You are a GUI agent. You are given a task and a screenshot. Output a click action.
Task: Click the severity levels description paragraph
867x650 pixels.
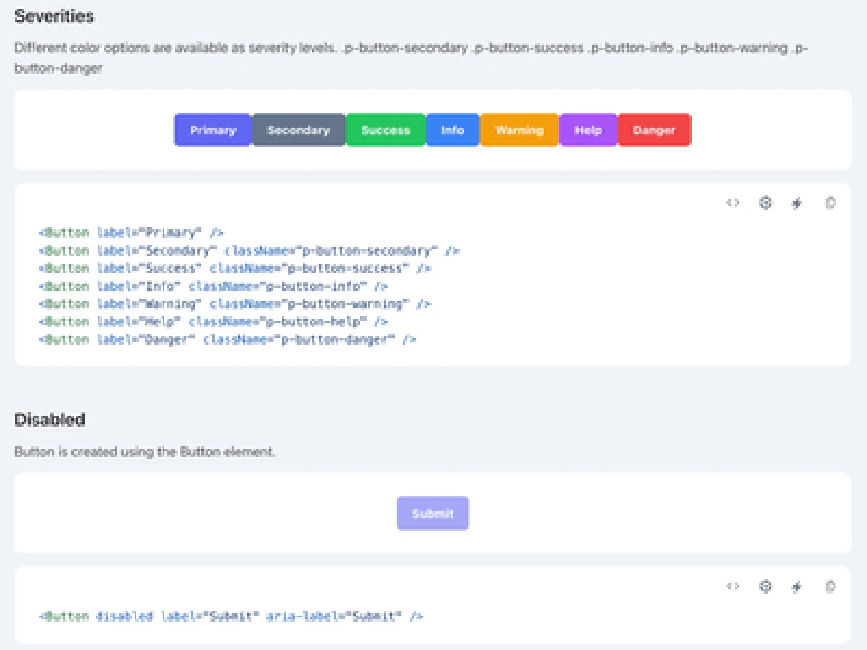coord(411,58)
